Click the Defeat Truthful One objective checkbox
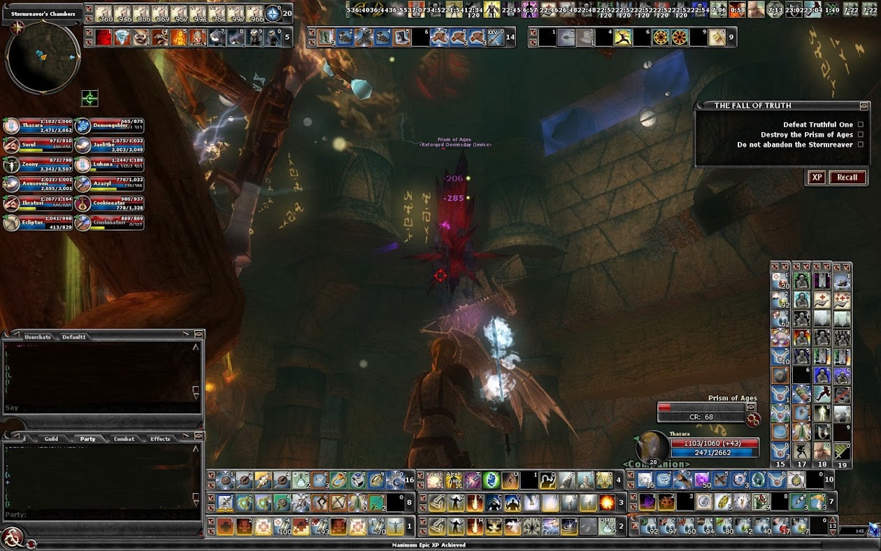The height and width of the screenshot is (551, 881). 861,124
